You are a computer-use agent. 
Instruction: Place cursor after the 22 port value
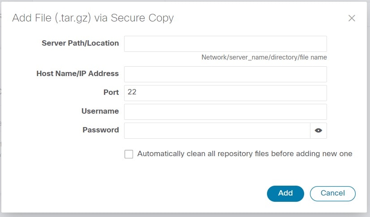137,92
